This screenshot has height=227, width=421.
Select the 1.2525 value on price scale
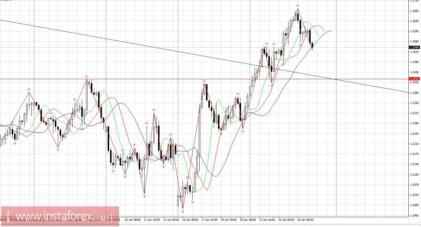414,52
